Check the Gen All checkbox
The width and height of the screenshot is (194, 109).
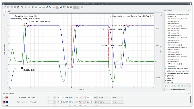coord(172,86)
